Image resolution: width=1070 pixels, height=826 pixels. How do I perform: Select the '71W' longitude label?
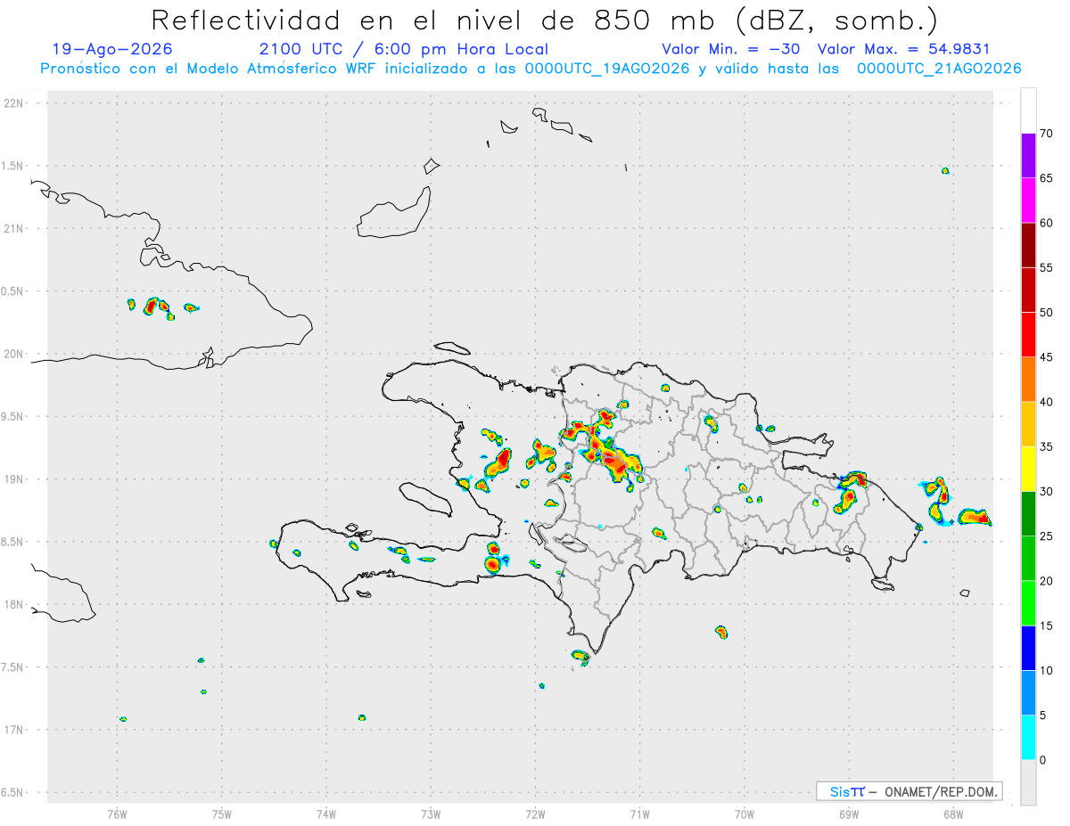pyautogui.click(x=639, y=814)
